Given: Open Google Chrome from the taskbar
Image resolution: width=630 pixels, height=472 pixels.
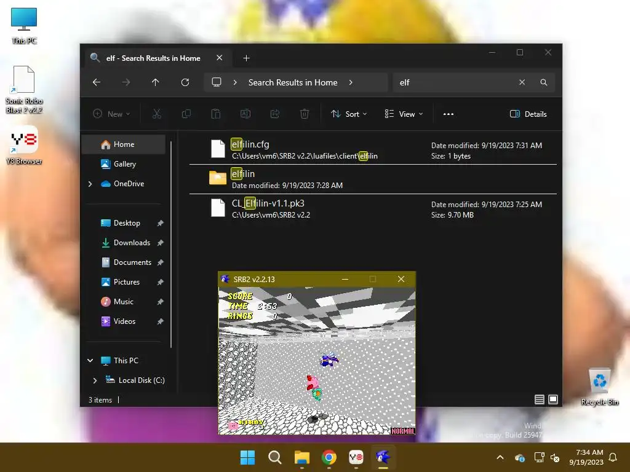Looking at the screenshot, I should tap(329, 457).
